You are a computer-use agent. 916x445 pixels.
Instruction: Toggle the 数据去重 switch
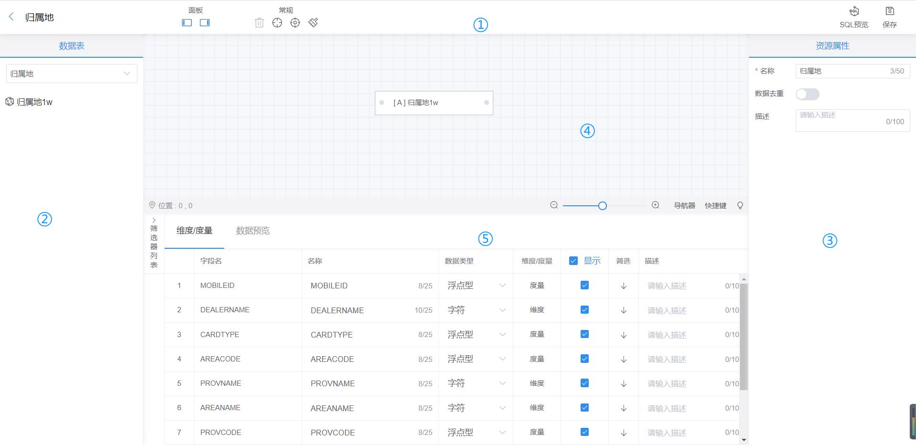[807, 94]
